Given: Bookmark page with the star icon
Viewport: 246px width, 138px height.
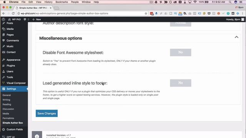Looking at the screenshot, I should tap(146, 13).
